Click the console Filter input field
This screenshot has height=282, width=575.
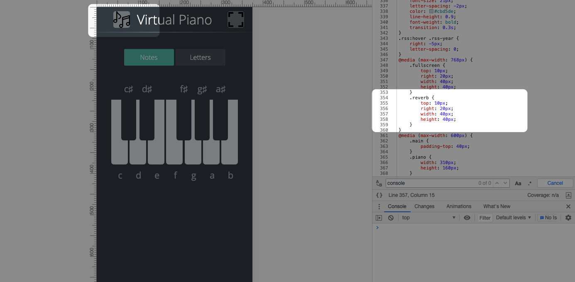coord(484,218)
